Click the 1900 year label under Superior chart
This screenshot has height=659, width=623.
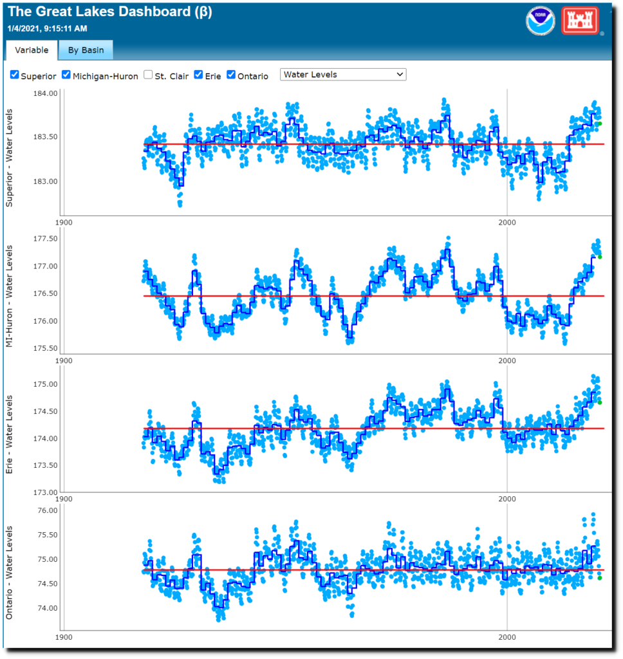[x=63, y=223]
